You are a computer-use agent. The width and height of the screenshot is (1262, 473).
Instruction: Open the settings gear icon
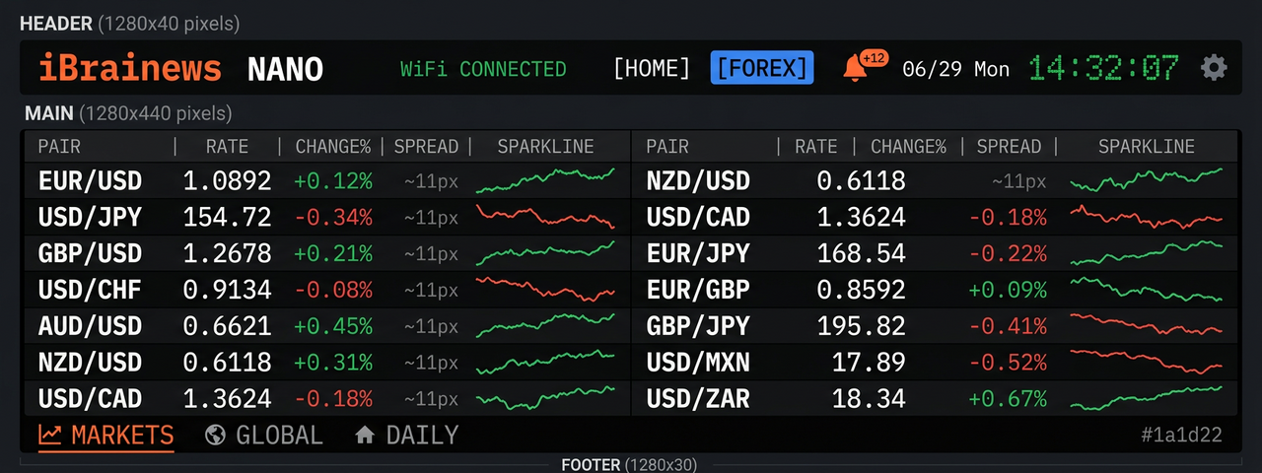pos(1214,68)
